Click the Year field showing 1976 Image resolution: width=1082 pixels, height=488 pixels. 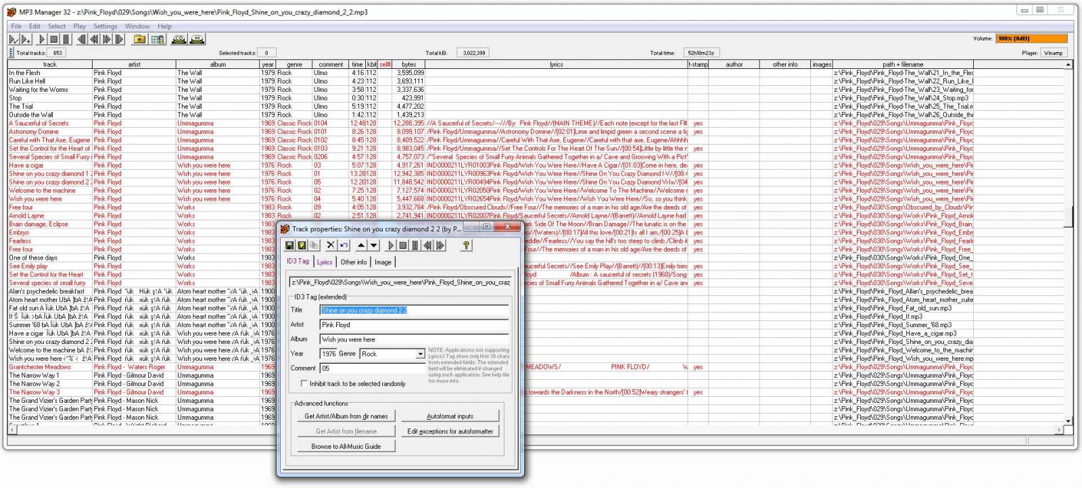[x=328, y=353]
